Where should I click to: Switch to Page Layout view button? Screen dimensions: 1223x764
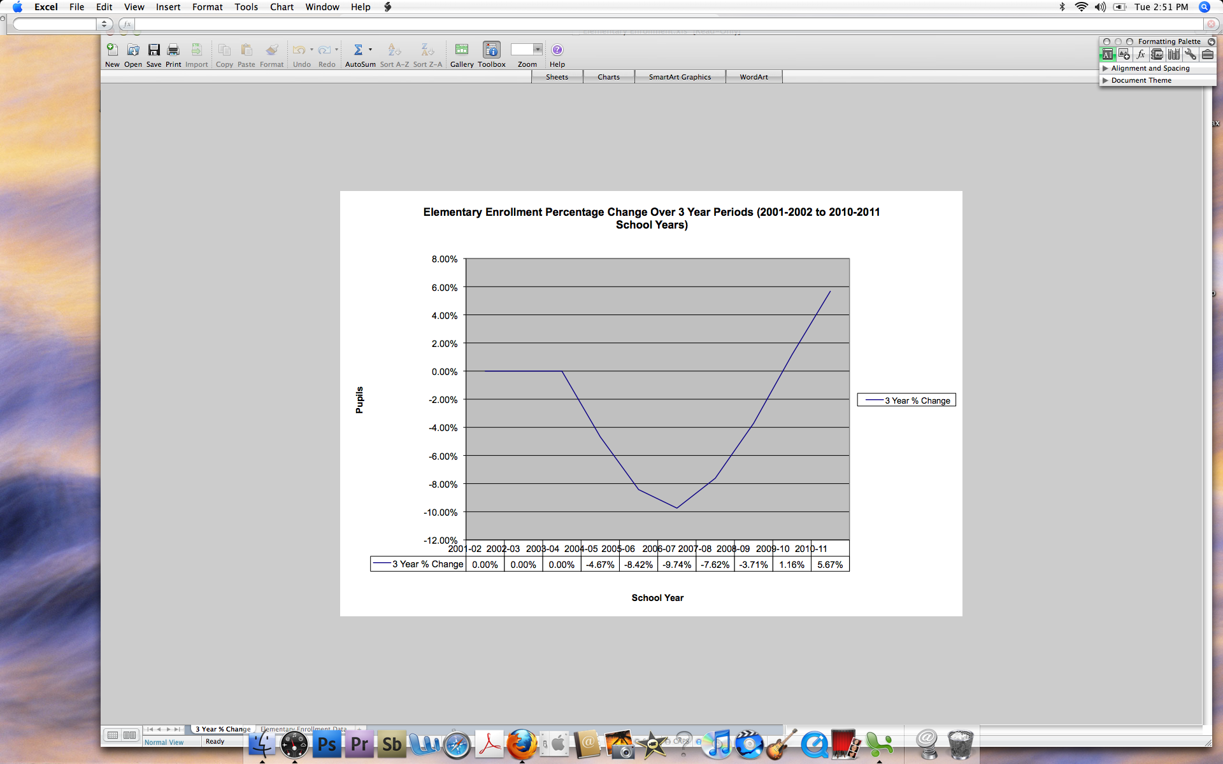[x=130, y=735]
